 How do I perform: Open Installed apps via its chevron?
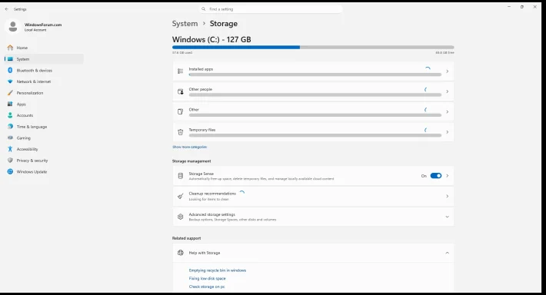pos(447,71)
